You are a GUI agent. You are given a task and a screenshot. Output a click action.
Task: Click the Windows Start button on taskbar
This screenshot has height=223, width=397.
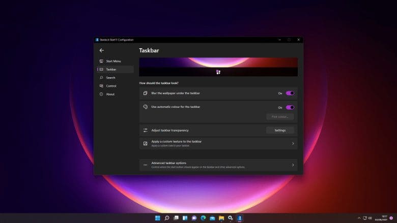tap(157, 218)
